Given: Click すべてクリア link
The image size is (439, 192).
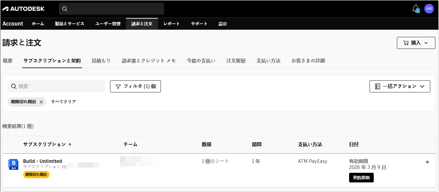Looking at the screenshot, I should coord(63,102).
